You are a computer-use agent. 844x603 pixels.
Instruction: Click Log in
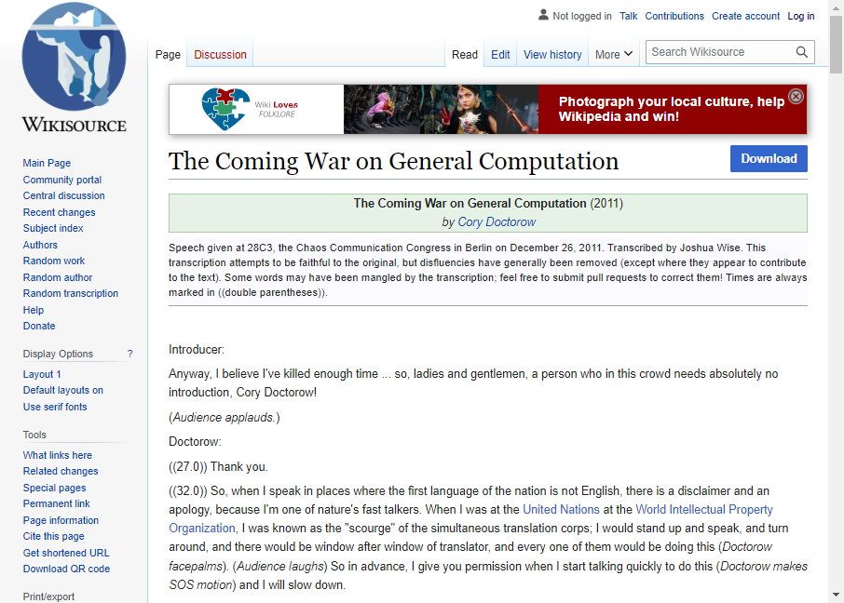801,16
